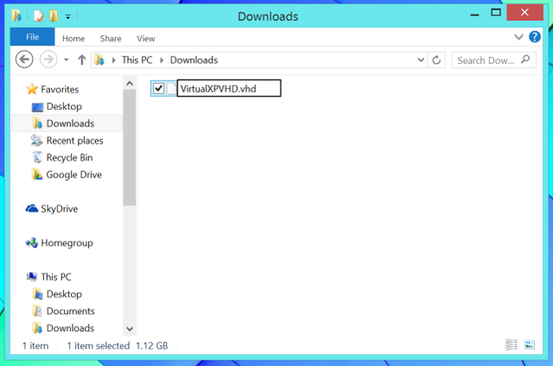Click the SkyDrive cloud icon
This screenshot has width=553, height=366.
[32, 209]
